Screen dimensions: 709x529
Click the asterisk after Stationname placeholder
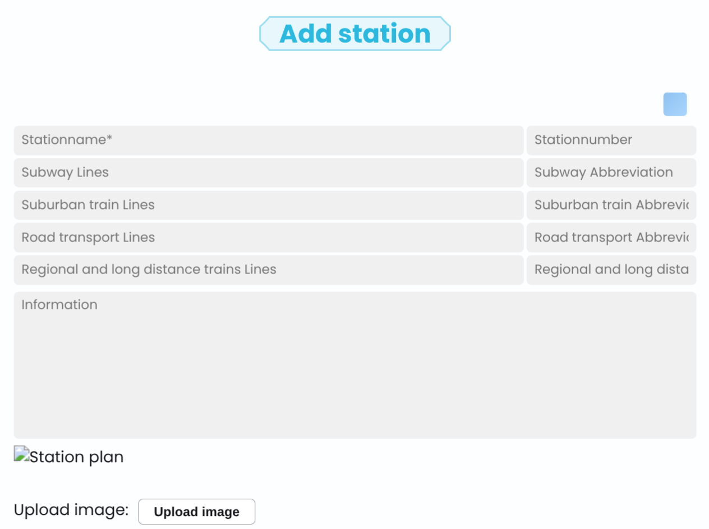(109, 138)
